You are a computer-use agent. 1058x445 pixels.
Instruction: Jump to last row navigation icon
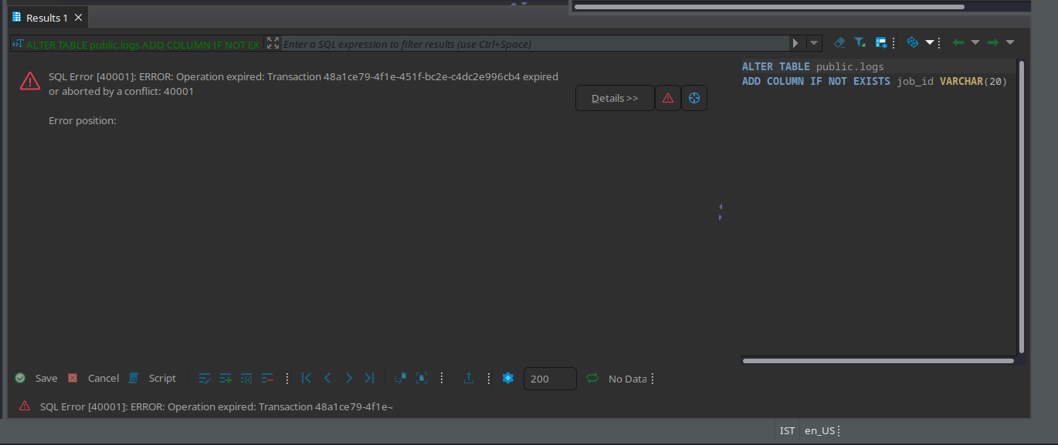[369, 378]
